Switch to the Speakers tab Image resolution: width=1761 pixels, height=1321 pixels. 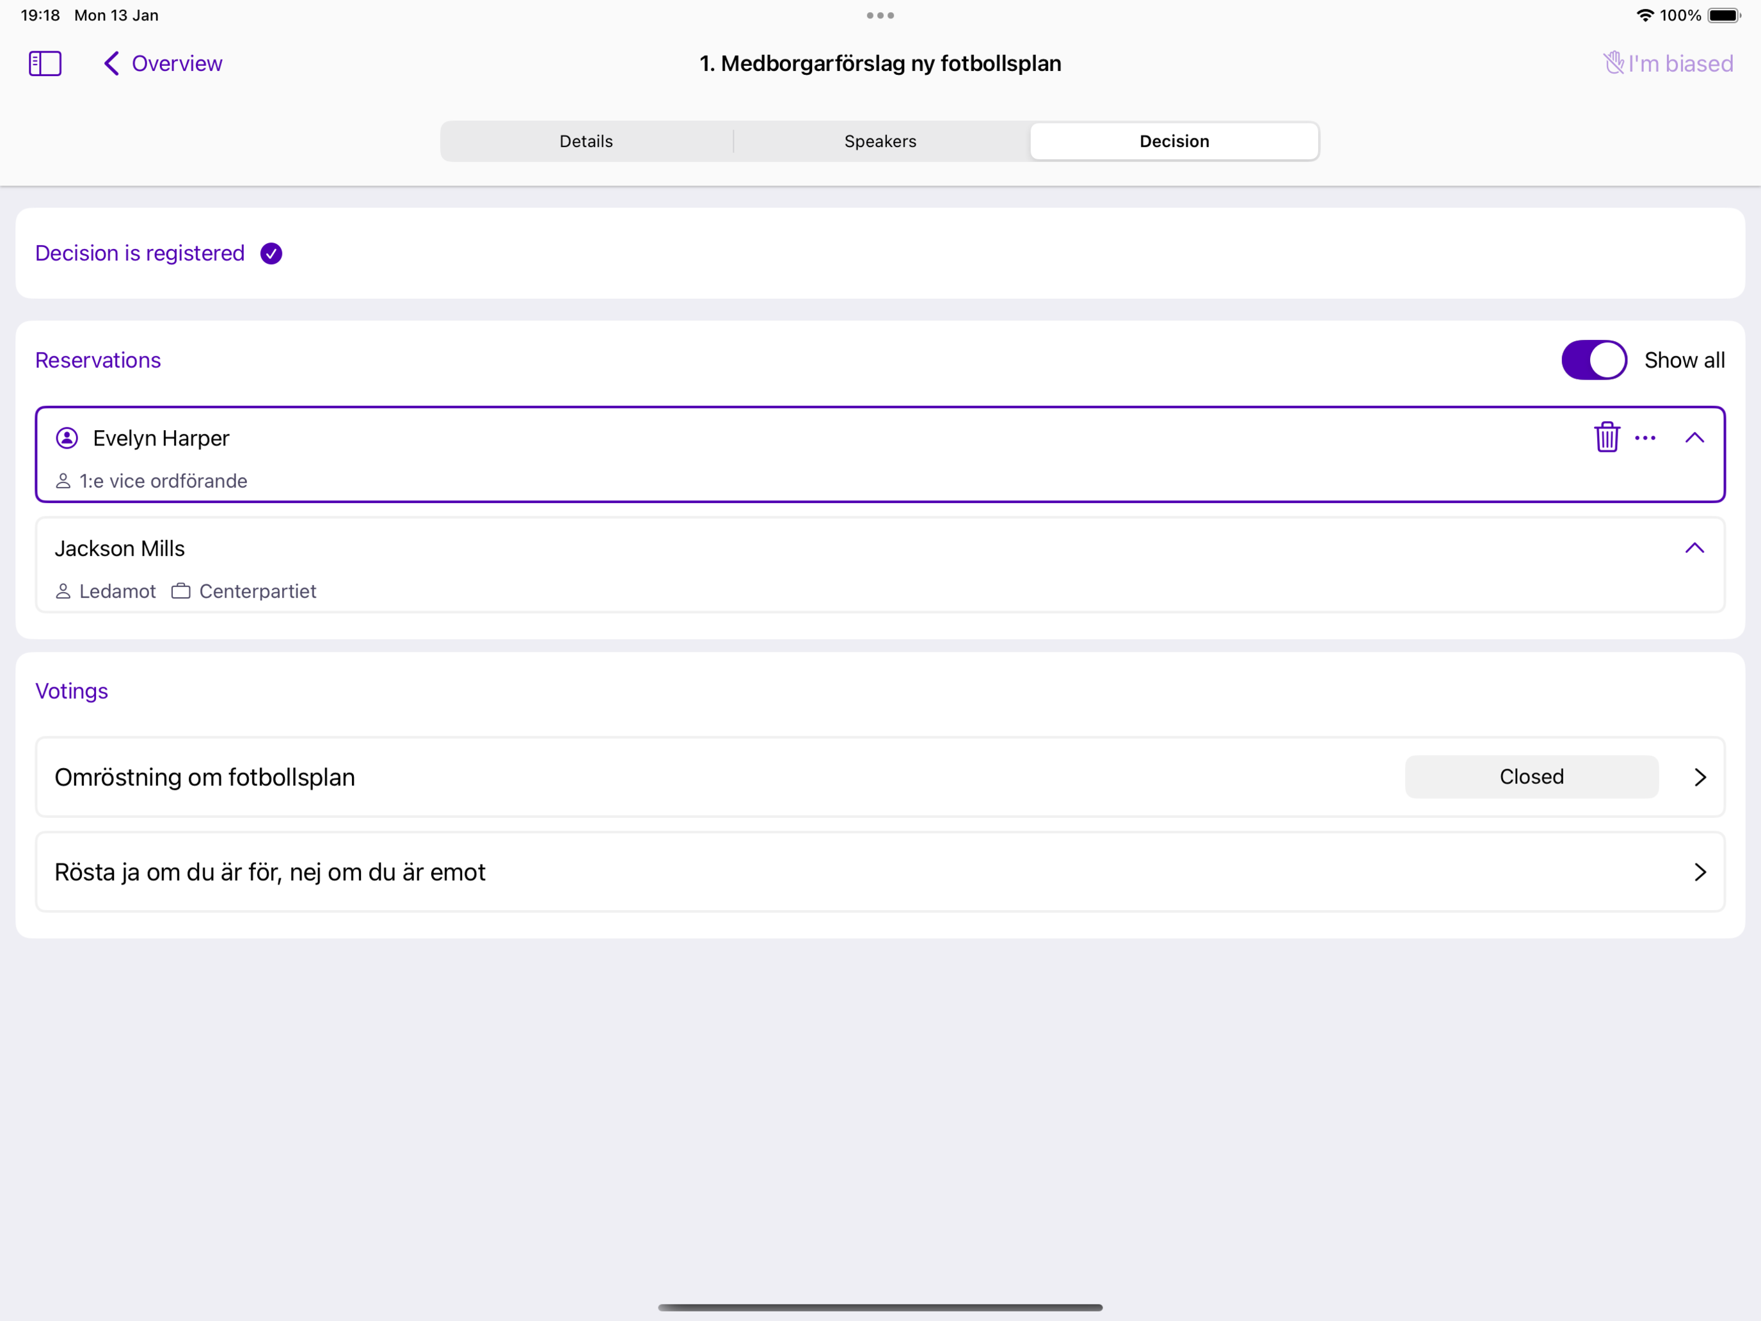coord(881,141)
